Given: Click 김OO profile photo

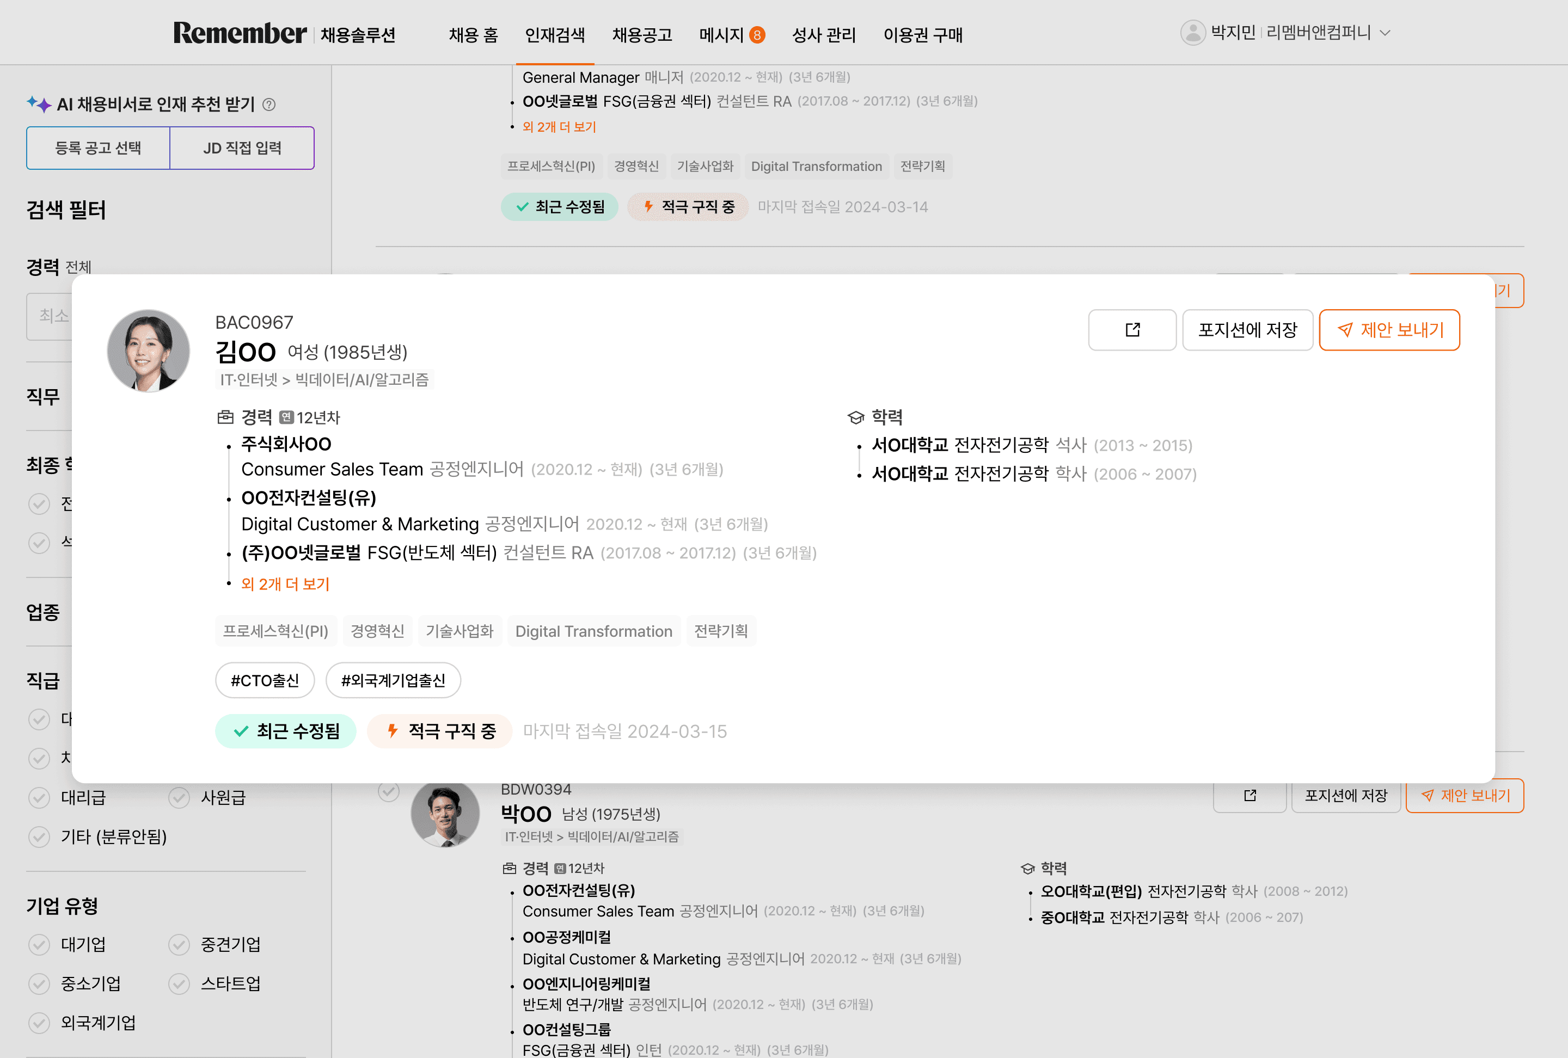Looking at the screenshot, I should tap(149, 350).
